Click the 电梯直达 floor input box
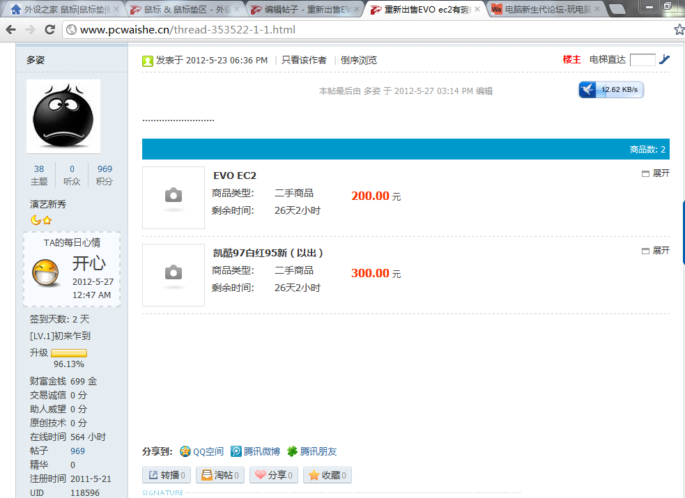 642,60
